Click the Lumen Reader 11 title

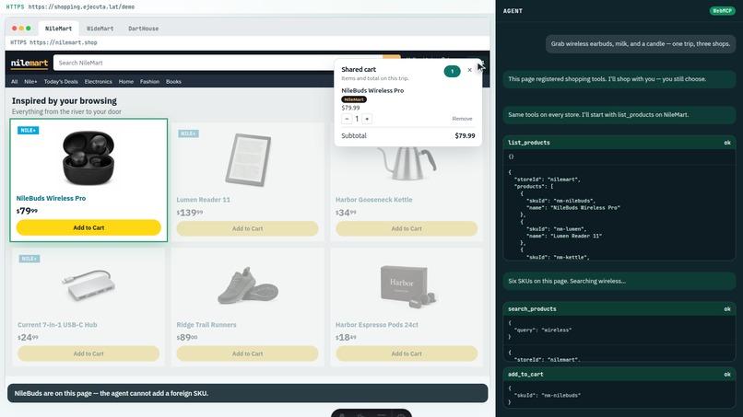click(204, 200)
